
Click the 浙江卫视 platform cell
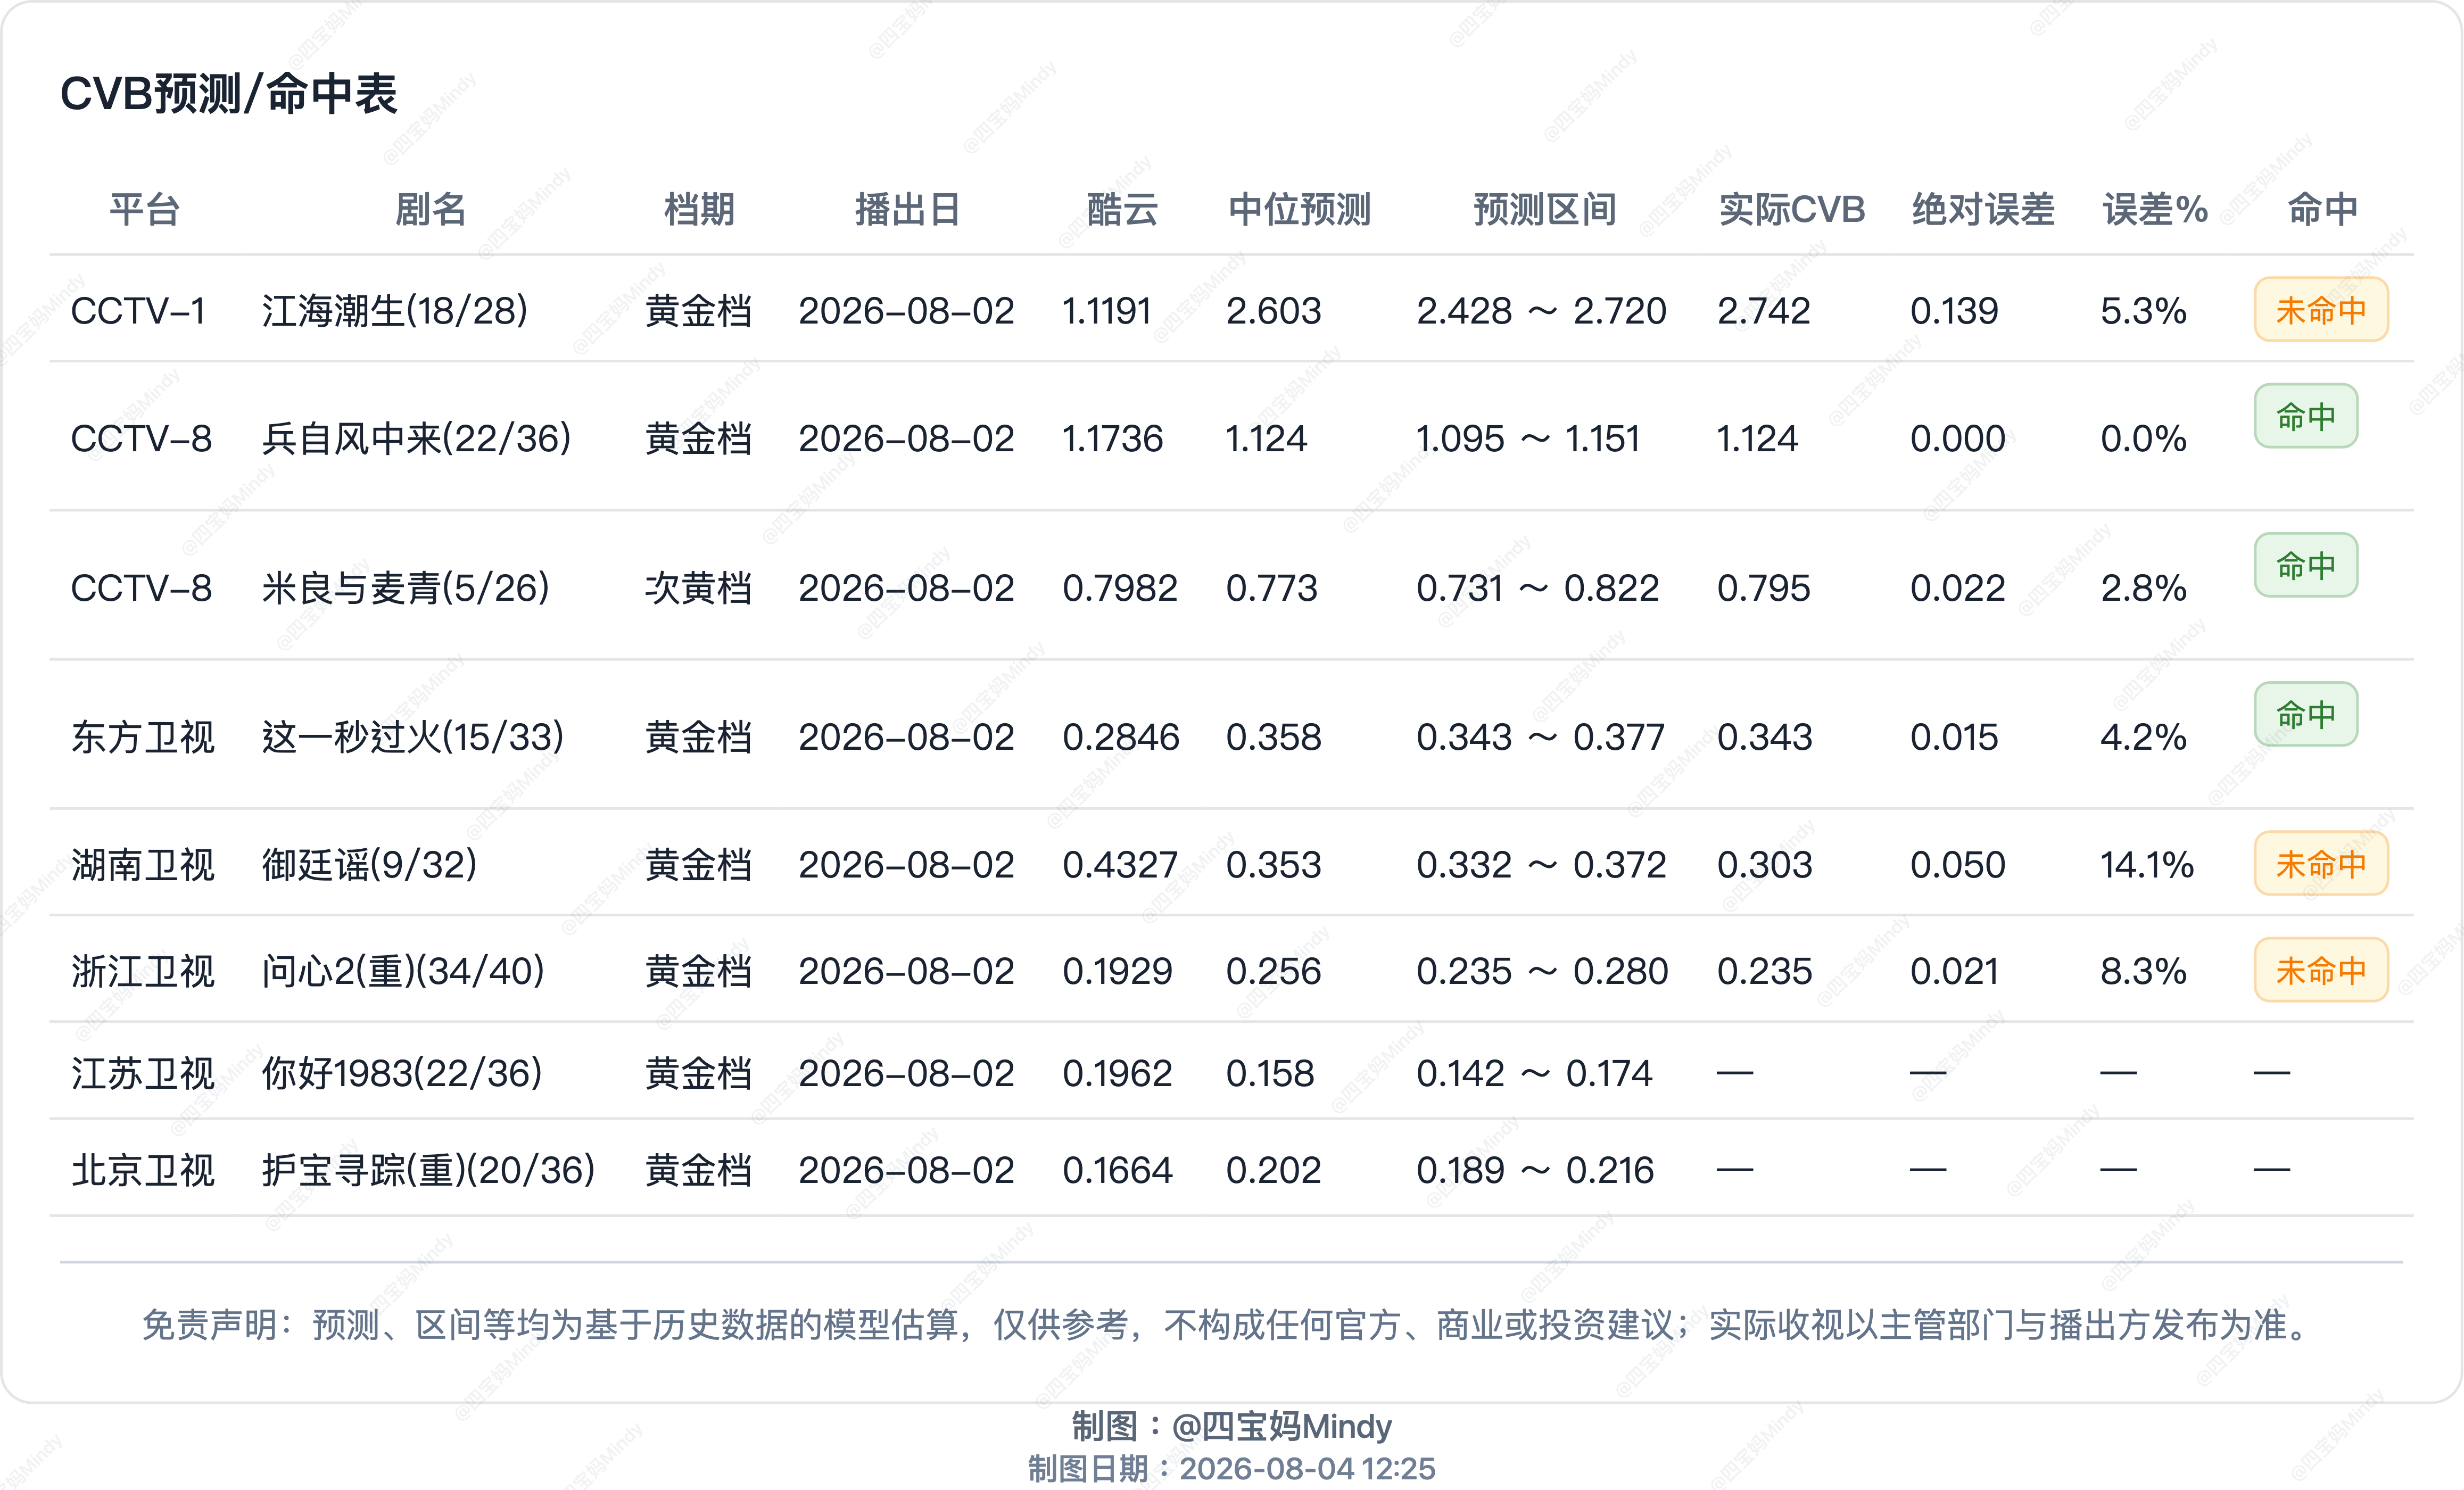pos(143,971)
